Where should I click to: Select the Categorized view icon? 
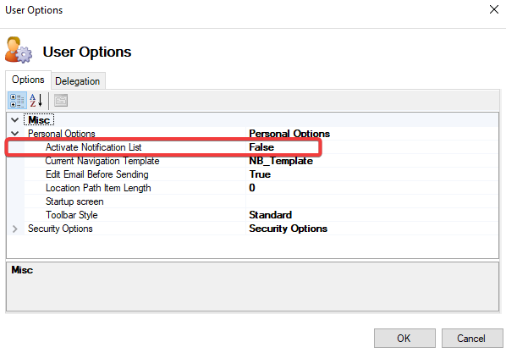click(17, 101)
